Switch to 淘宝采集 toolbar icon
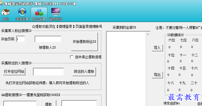 coord(22,15)
